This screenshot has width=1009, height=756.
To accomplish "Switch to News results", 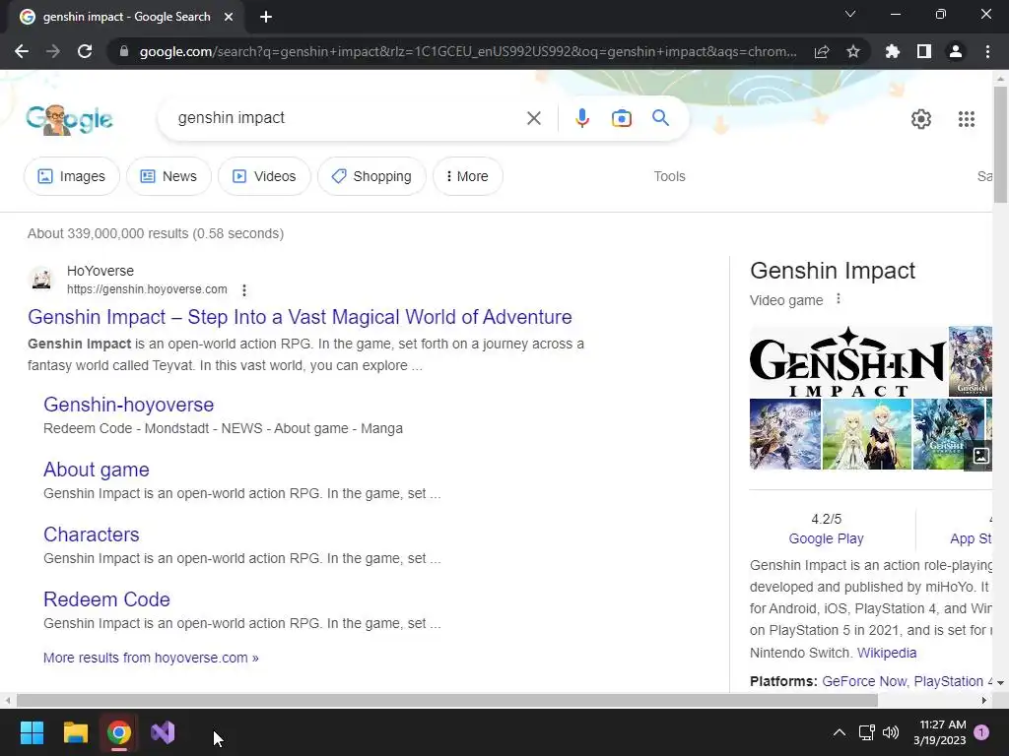I will point(168,176).
